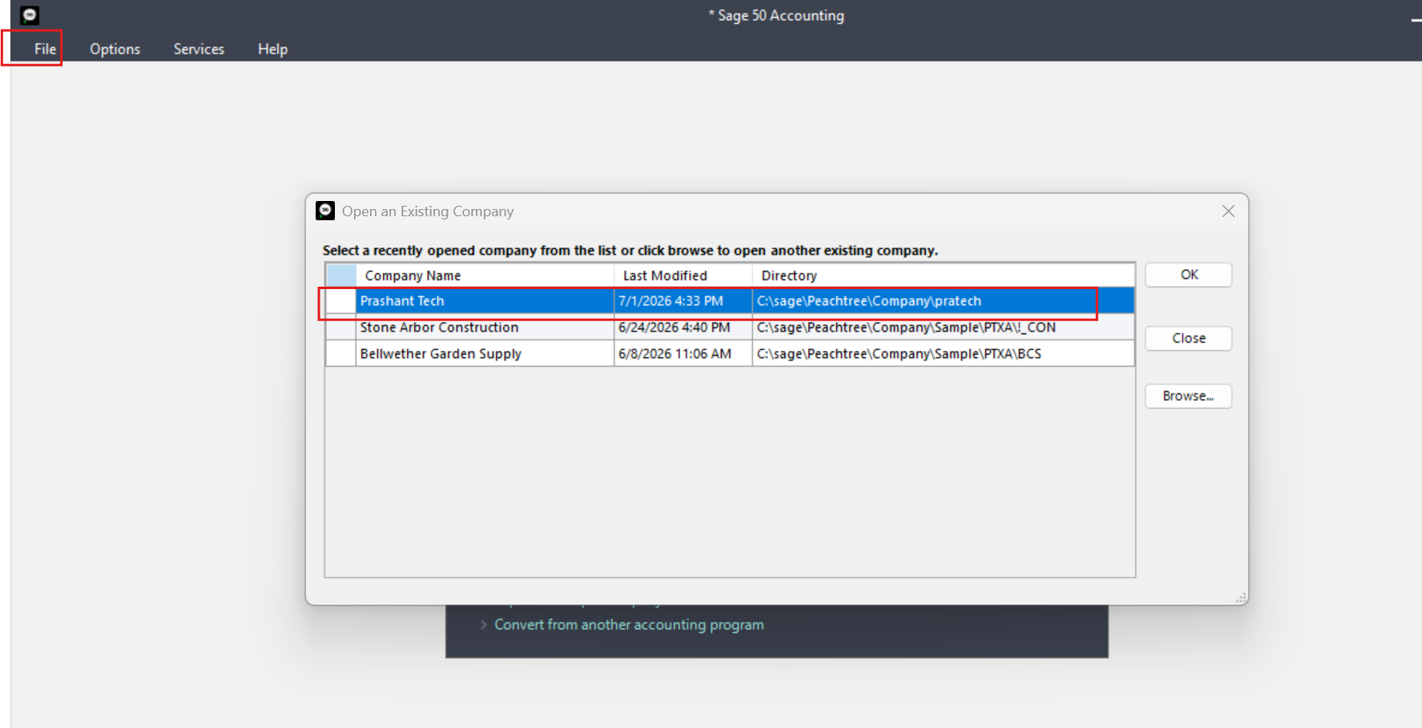Click the 7/1/2026 4:33 PM date cell
1422x728 pixels.
coord(683,301)
